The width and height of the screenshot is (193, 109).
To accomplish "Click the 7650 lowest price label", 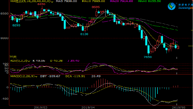I will [147, 57].
